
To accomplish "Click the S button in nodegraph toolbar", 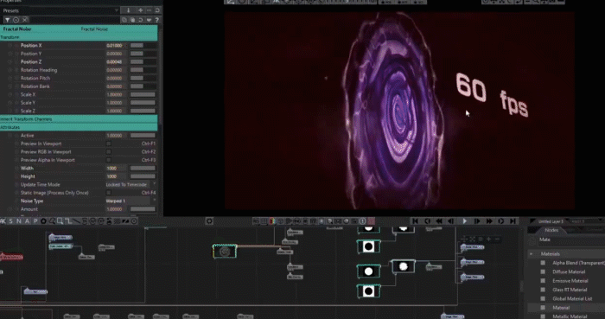I will click(x=10, y=221).
